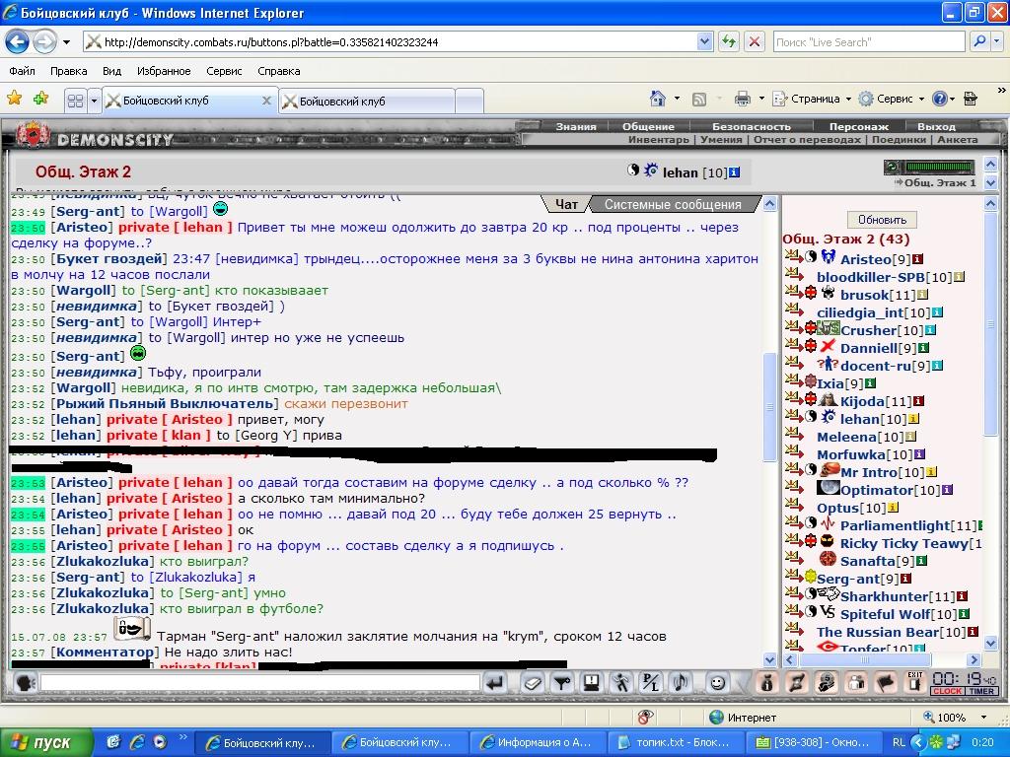Open Crusher's info icon in player list

(x=930, y=330)
